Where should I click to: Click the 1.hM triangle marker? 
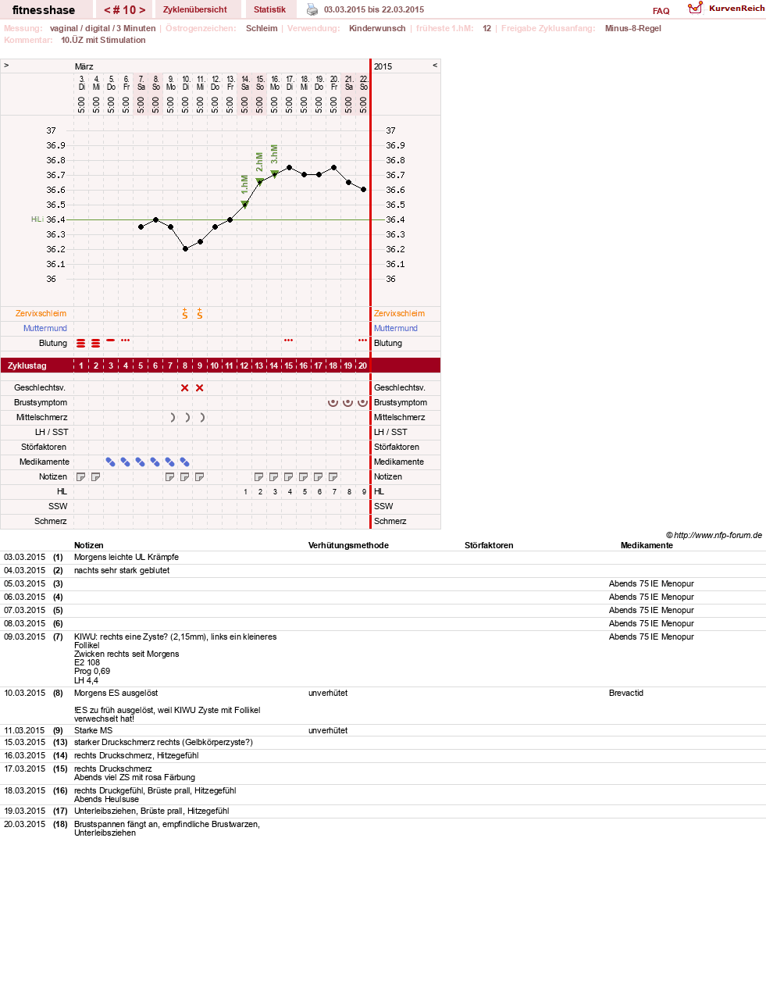coord(245,205)
